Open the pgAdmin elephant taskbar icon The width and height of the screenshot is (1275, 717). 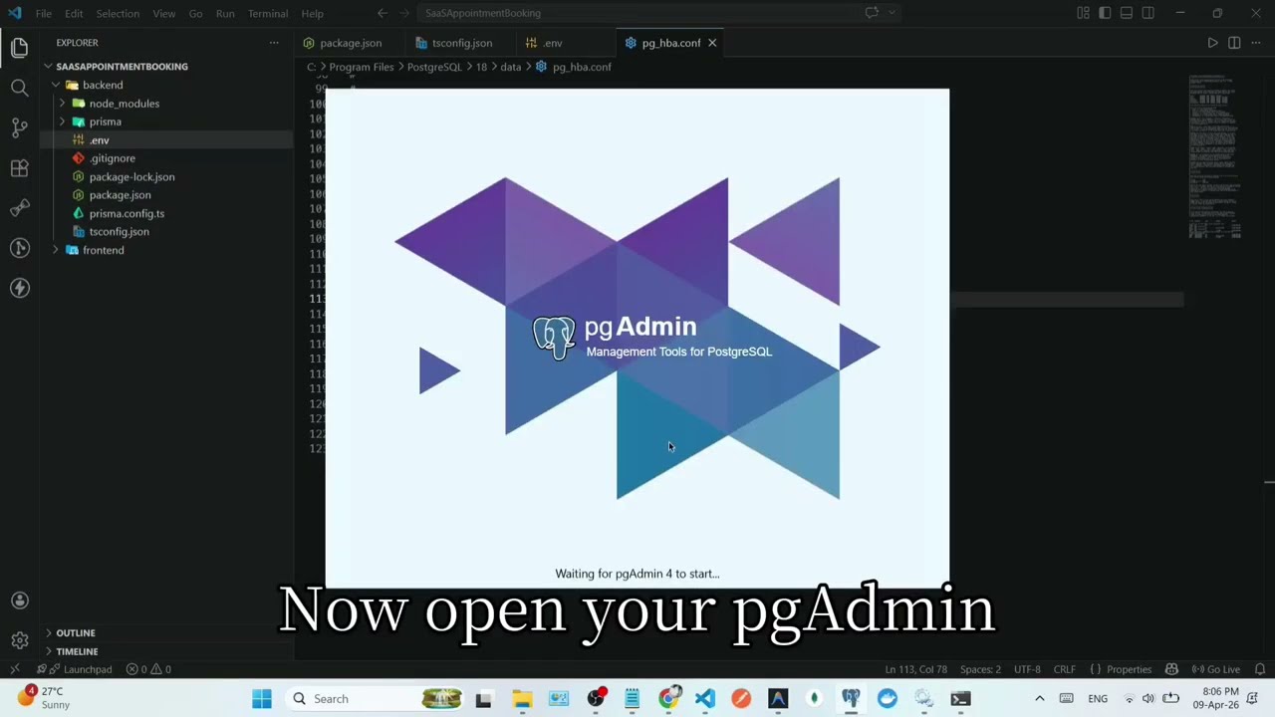coord(851,699)
